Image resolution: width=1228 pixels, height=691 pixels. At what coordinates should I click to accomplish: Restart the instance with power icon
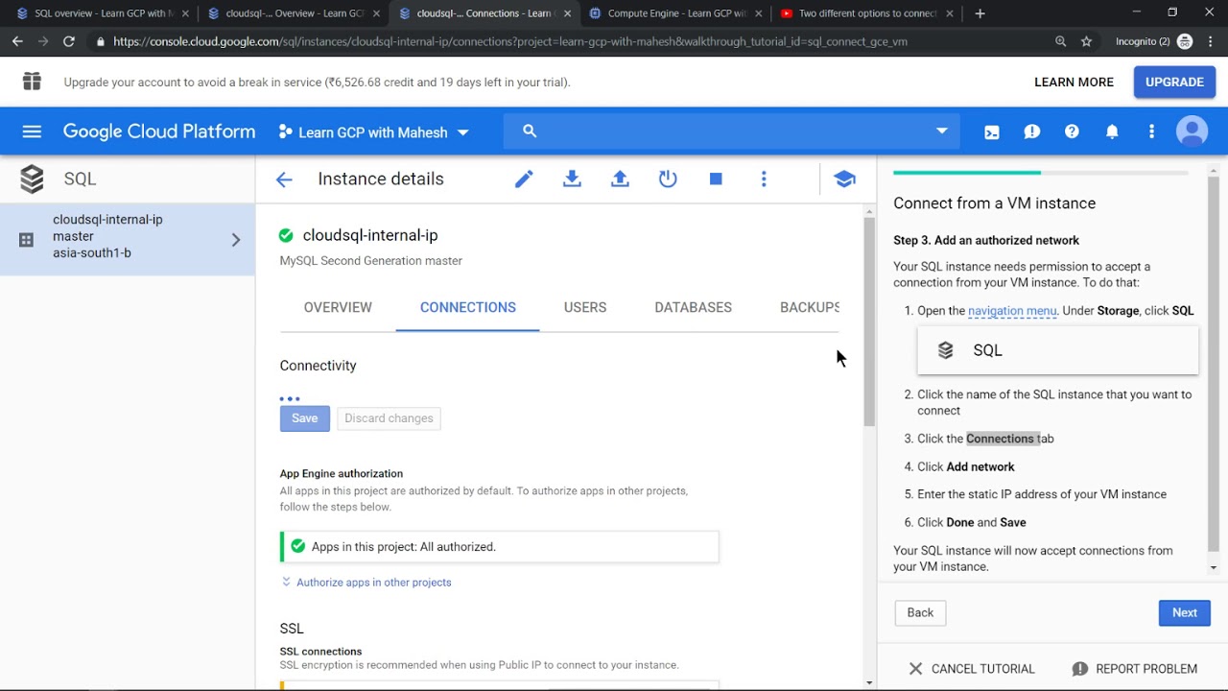(668, 179)
